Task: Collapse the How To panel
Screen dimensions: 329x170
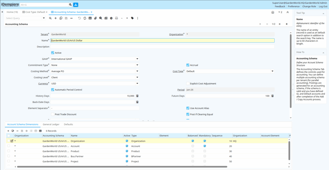Action: [323, 52]
